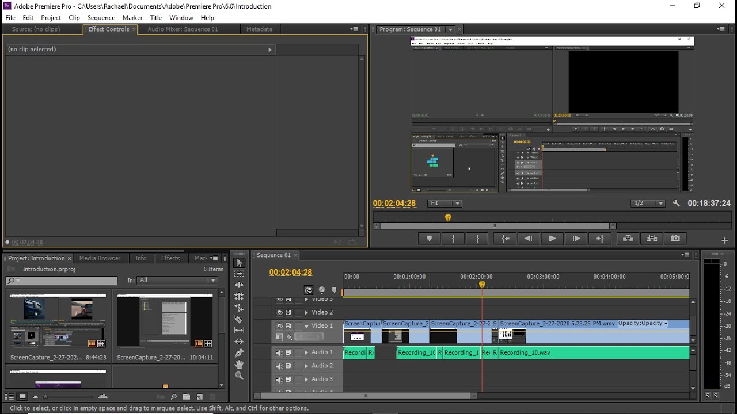Switch to the Media Browser tab
737x414 pixels.
pos(100,258)
